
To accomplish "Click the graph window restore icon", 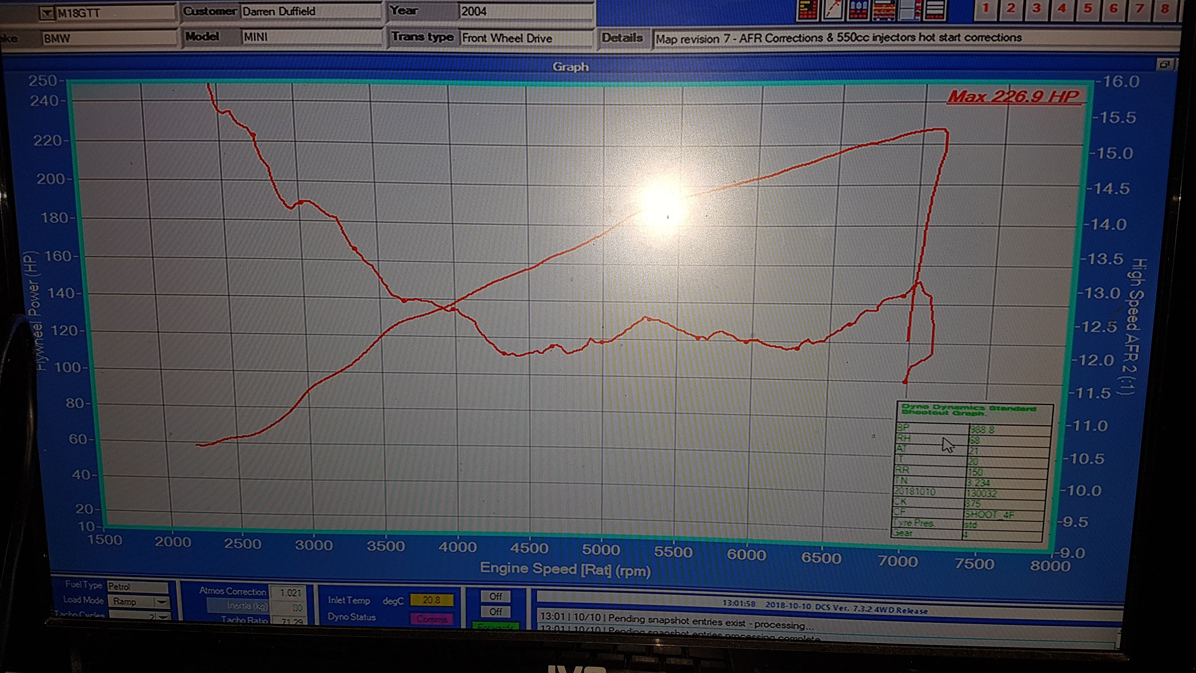I will point(1164,65).
